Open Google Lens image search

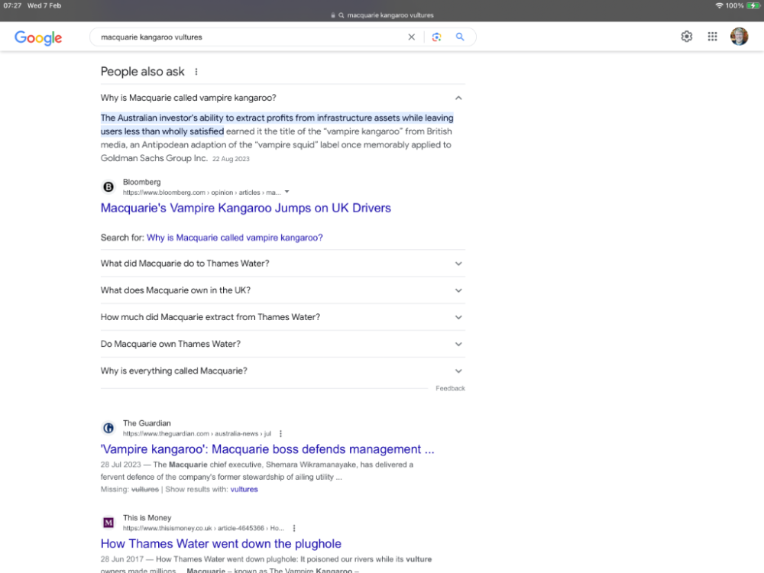436,37
